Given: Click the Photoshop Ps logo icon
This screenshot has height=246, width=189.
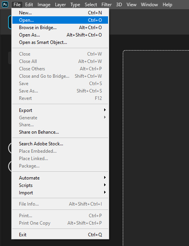Looking at the screenshot, I should click(x=5, y=5).
